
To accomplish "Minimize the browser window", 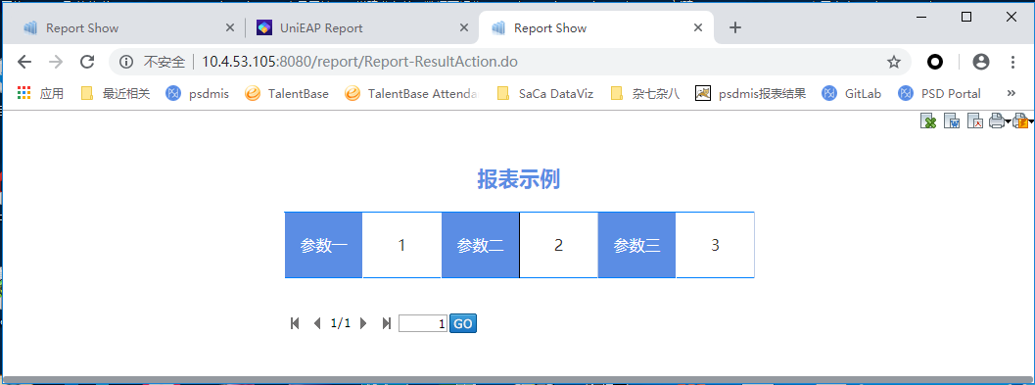I will point(922,18).
